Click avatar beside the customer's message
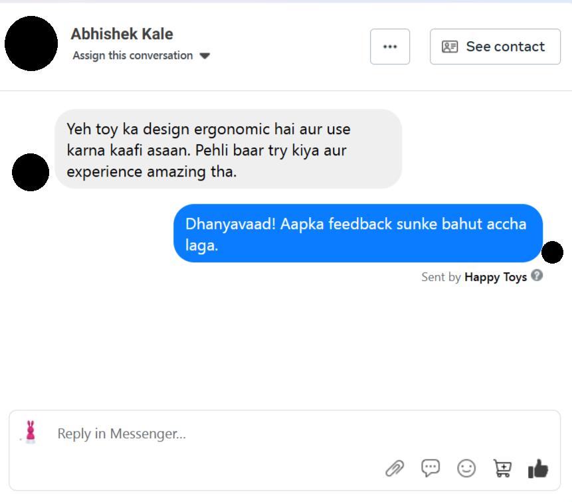 tap(31, 173)
